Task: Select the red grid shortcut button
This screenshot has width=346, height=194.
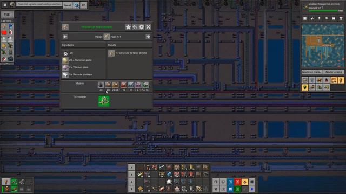Action: click(237, 182)
